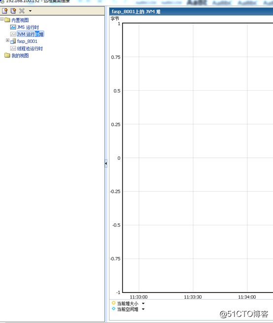Click the chart title fasp_8001上的 JVM 堆
The image size is (273, 323).
pos(136,12)
